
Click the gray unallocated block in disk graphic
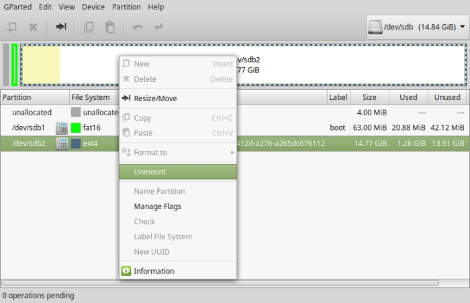(6, 65)
